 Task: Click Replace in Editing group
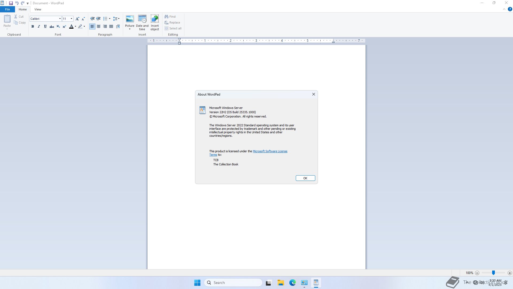[x=172, y=22]
